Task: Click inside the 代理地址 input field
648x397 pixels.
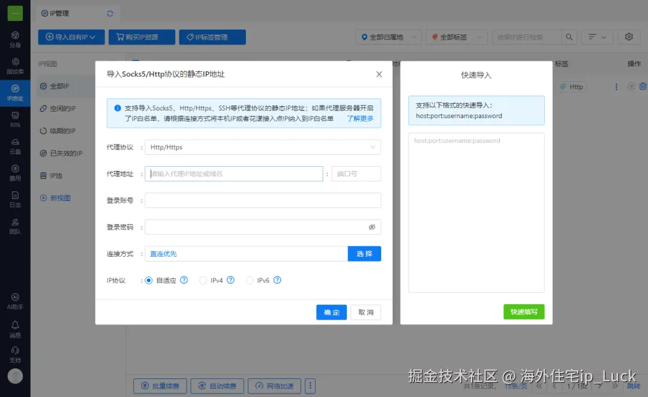Action: tap(233, 173)
